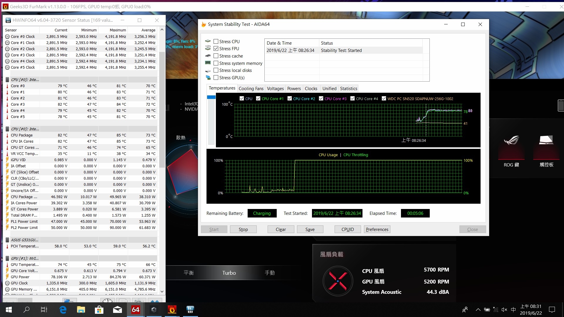Image resolution: width=564 pixels, height=317 pixels.
Task: Select the Stability Test: Started log row
Action: point(344,50)
